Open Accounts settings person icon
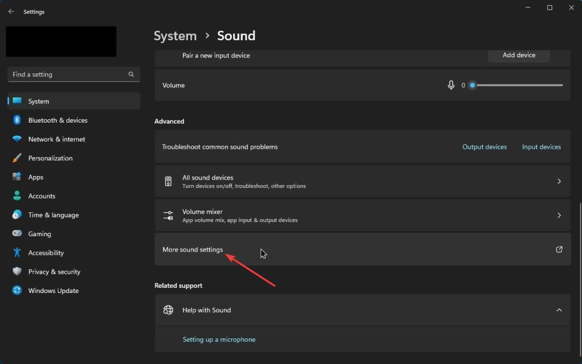This screenshot has width=582, height=364. point(16,196)
